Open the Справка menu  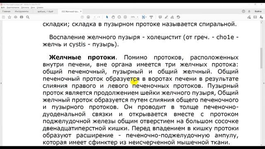[40, 7]
